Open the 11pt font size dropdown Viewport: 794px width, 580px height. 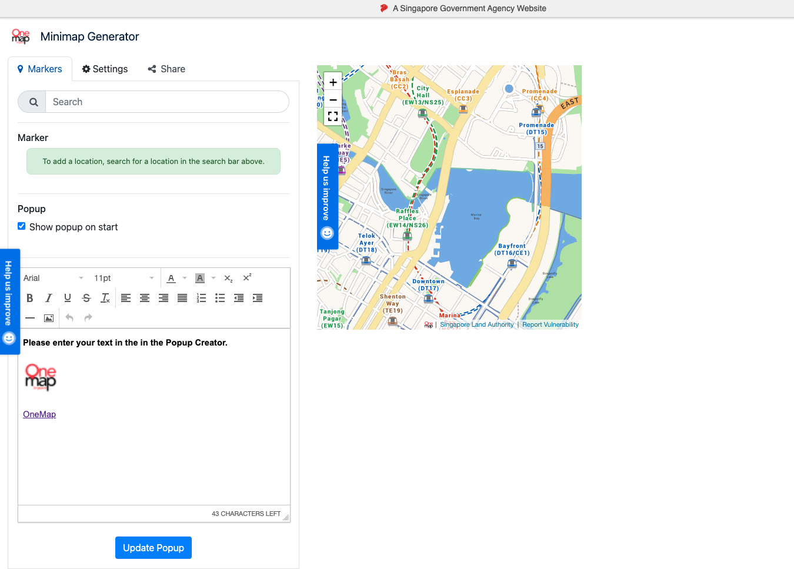pyautogui.click(x=124, y=278)
